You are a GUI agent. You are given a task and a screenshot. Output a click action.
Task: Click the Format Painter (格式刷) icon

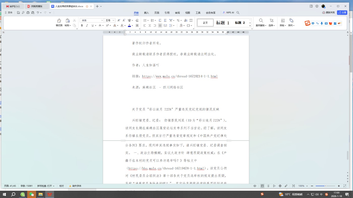[59, 22]
